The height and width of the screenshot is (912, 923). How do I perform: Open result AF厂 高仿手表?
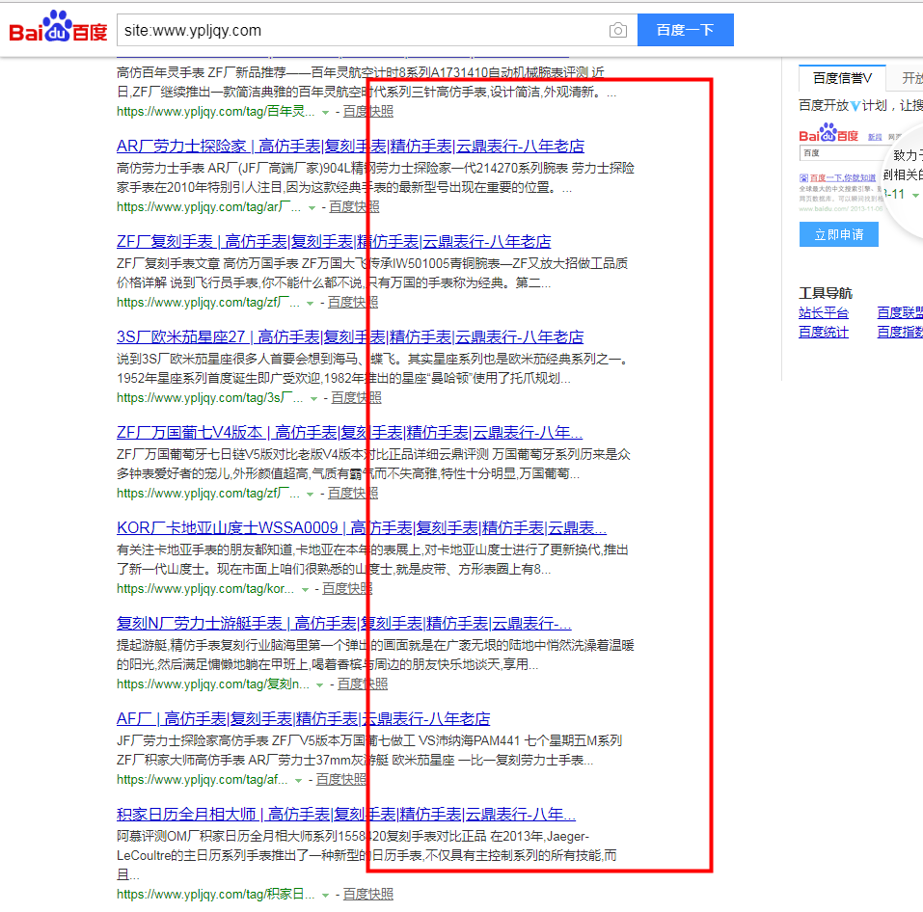(x=303, y=718)
